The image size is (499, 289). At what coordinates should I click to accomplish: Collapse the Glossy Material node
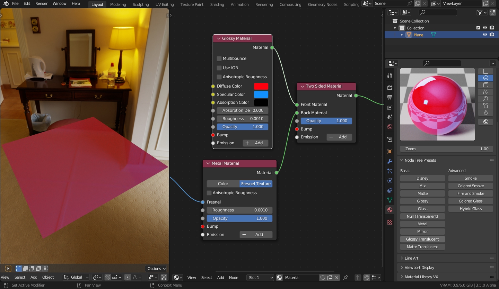[x=218, y=38]
